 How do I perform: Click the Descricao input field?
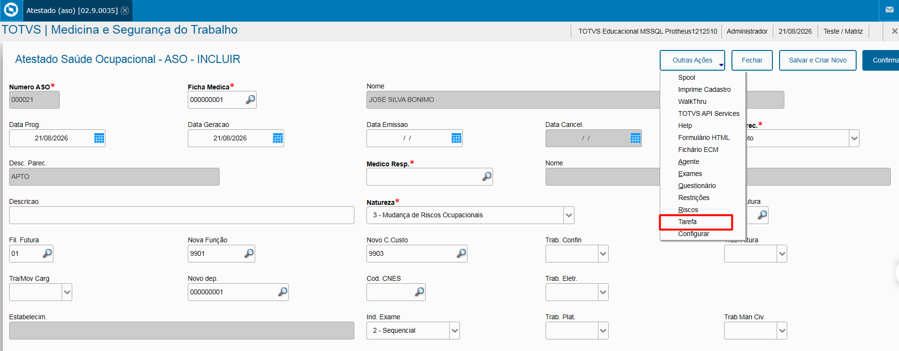pos(182,215)
